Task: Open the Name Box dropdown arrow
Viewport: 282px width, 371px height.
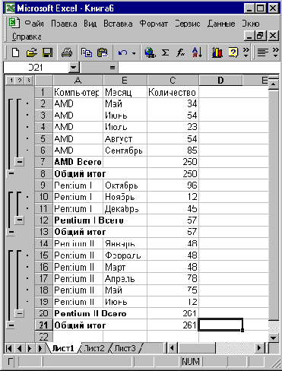Action: (x=74, y=68)
